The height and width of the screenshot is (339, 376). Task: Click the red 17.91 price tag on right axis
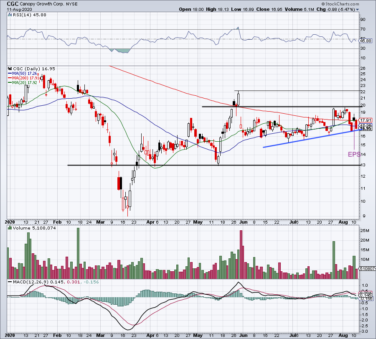(x=366, y=120)
